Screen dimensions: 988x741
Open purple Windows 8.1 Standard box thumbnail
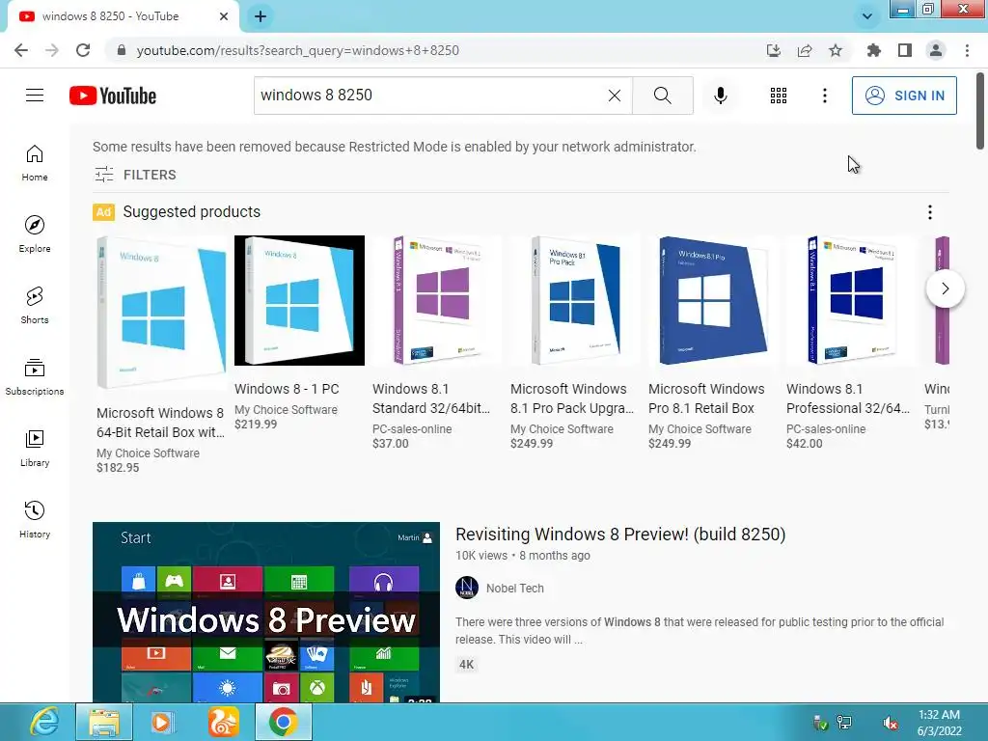[437, 301]
